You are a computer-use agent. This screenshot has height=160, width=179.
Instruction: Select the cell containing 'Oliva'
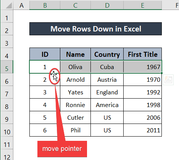(75, 67)
